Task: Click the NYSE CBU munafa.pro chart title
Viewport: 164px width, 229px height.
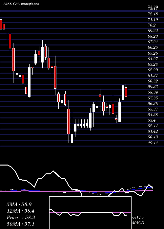Action: [x=21, y=4]
